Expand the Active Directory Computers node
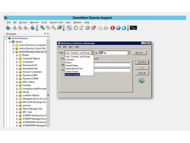This screenshot has width=190, height=143. [x=13, y=45]
